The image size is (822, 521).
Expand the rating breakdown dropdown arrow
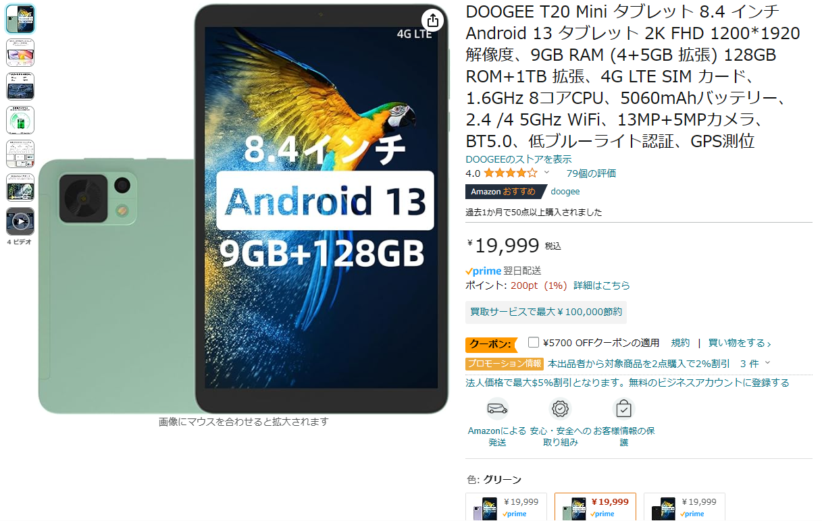point(546,173)
